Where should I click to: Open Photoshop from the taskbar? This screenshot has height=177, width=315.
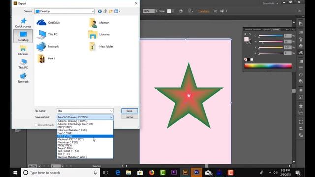pos(196,172)
